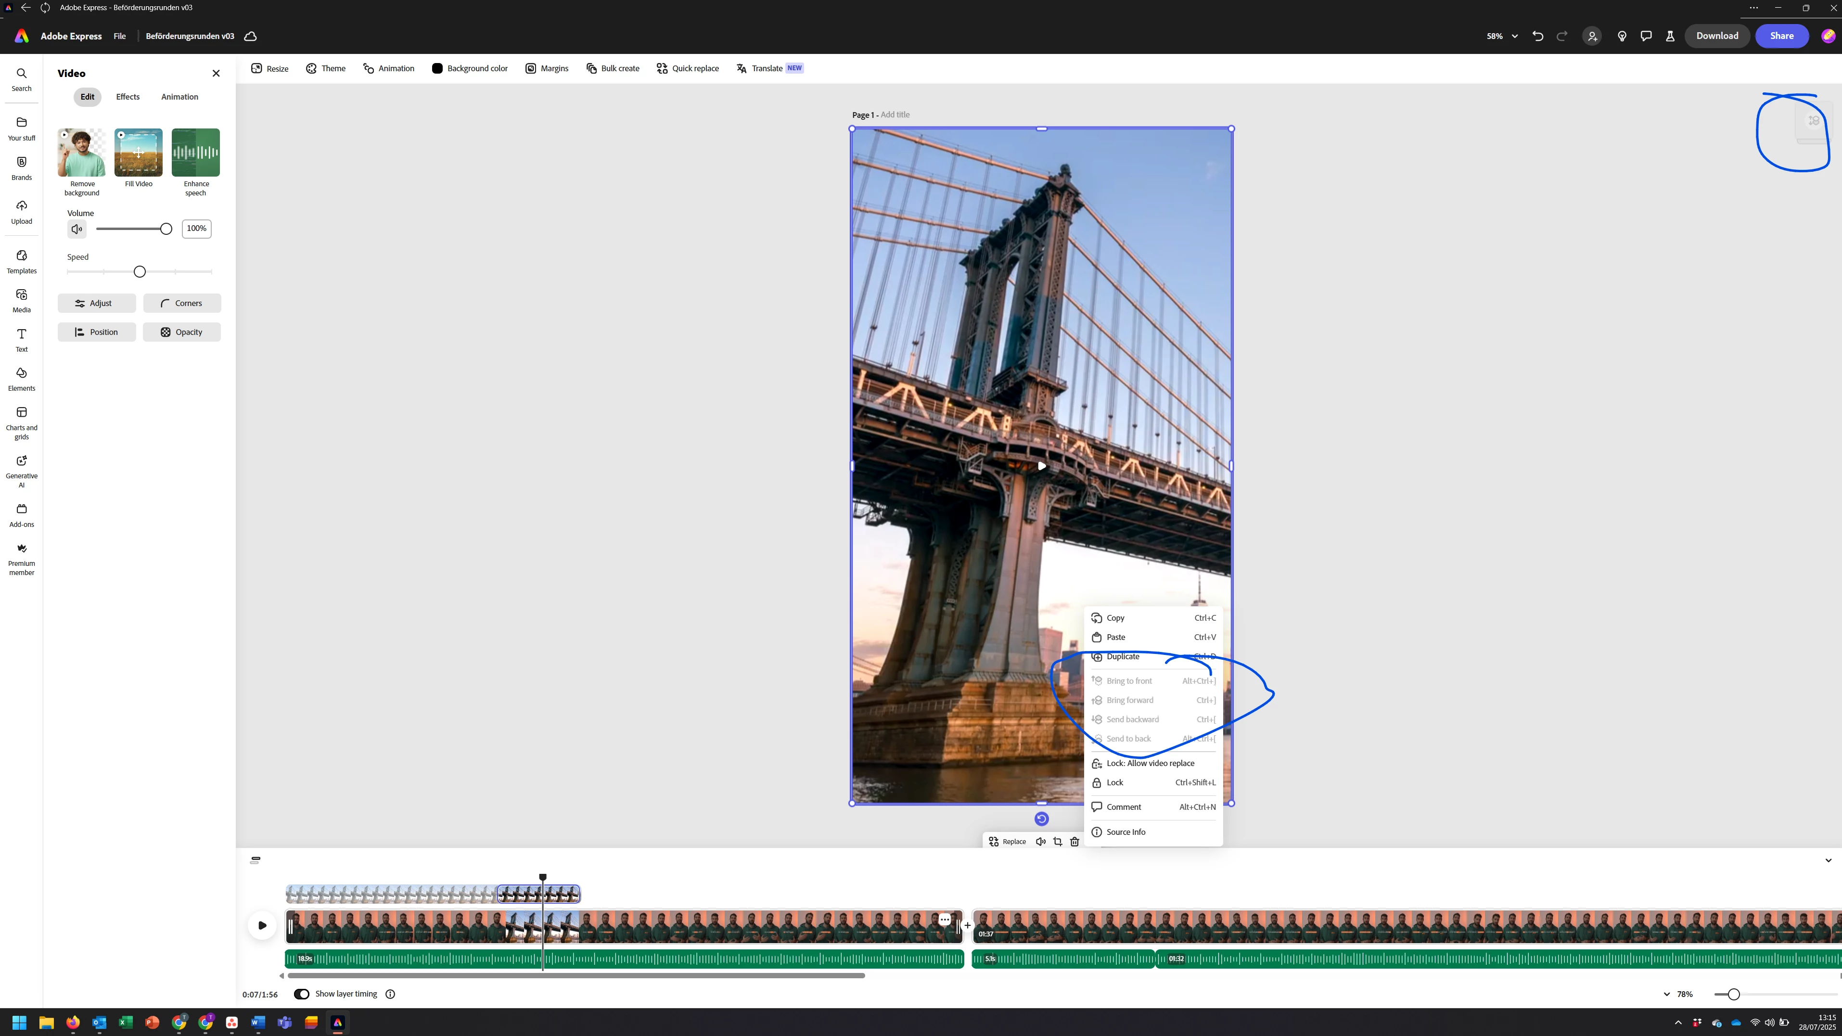
Task: Collapse the timeline panel with chevron
Action: tap(1828, 860)
